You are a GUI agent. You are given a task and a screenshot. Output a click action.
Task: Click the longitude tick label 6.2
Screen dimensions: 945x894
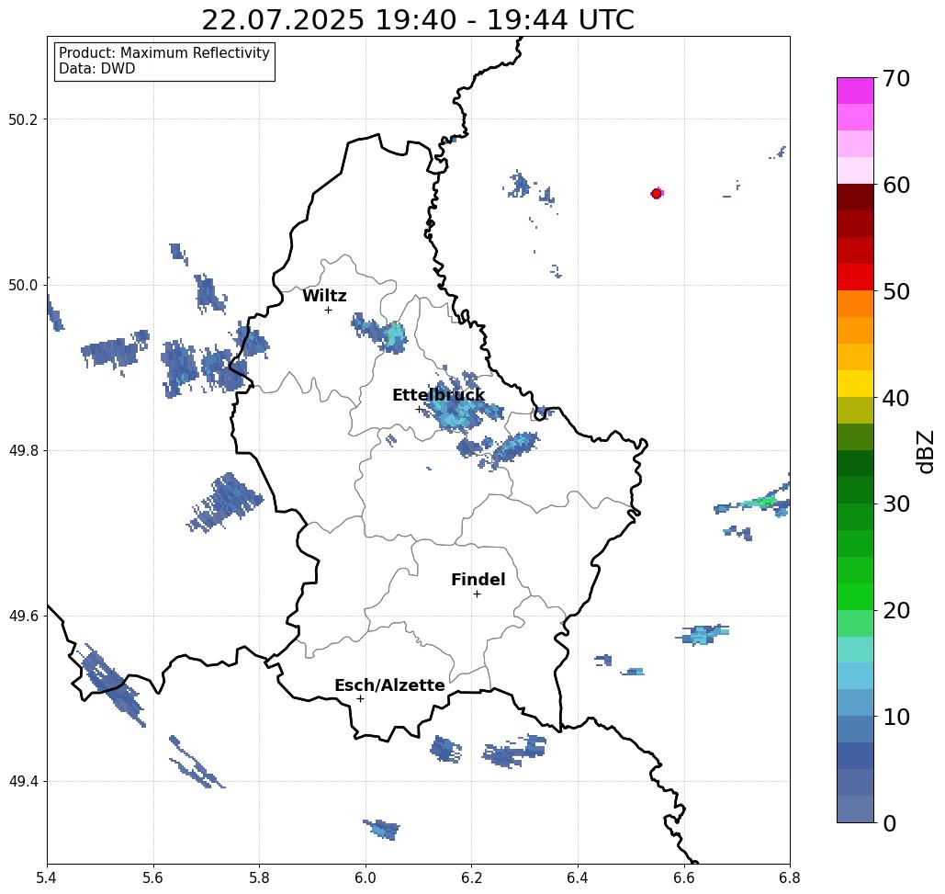point(471,877)
